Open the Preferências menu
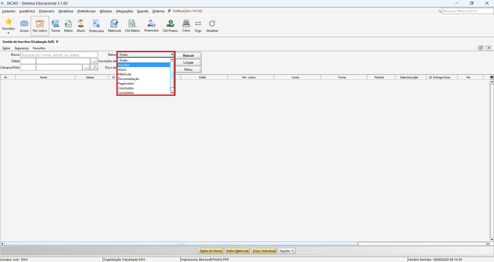 pyautogui.click(x=87, y=11)
